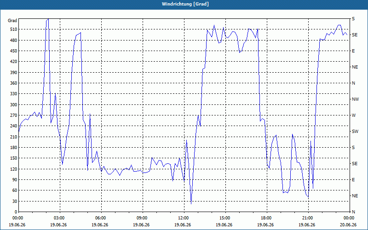The image size is (368, 230).
Task: Pick the 420 value on the left axis
Action: click(x=13, y=62)
